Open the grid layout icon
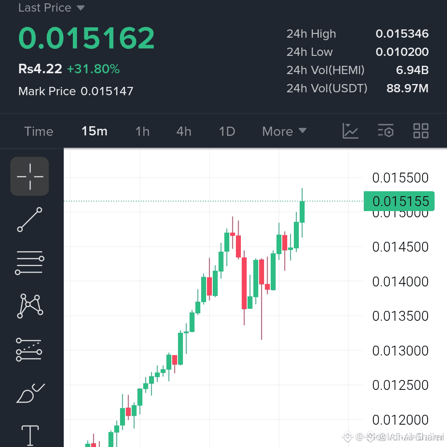 (x=421, y=131)
